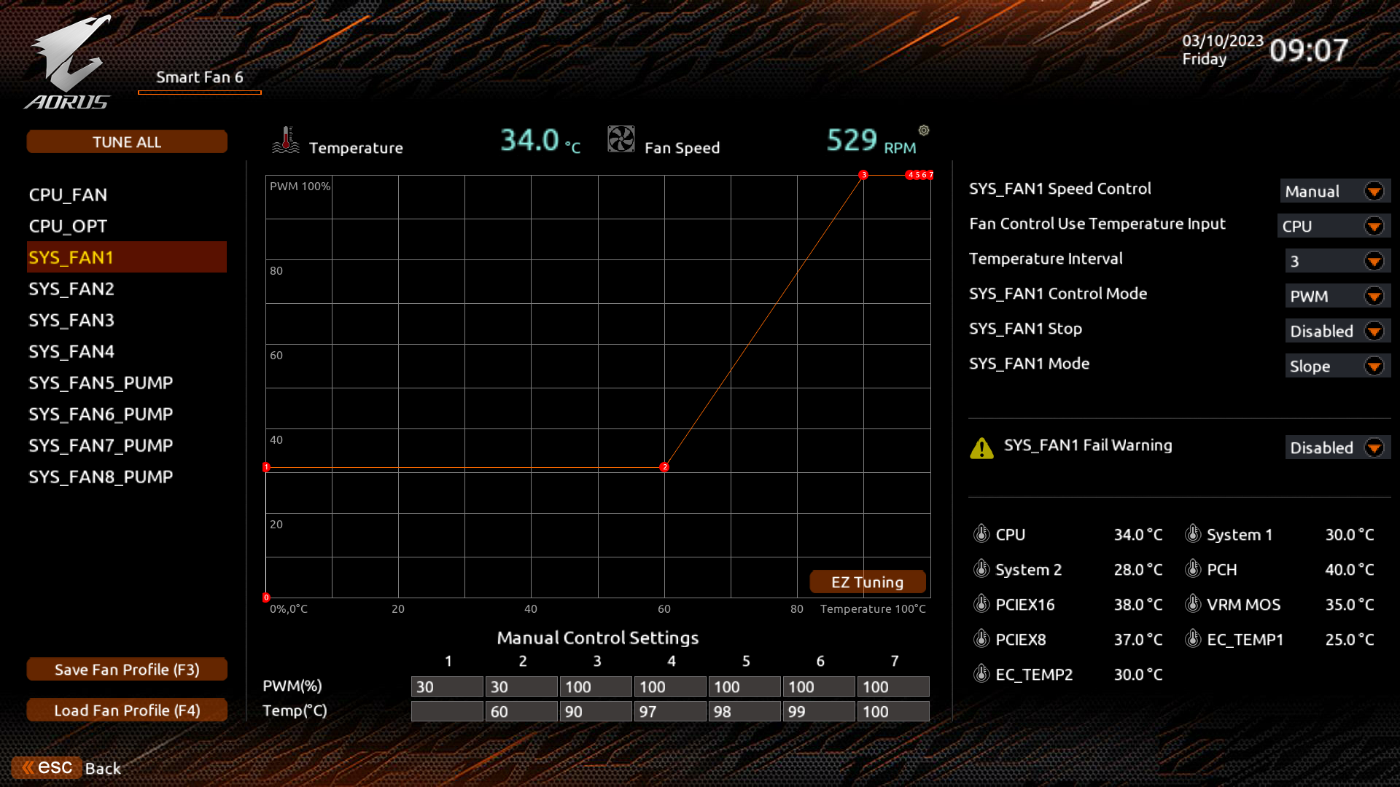Click curve point 2 on the fan graph
The height and width of the screenshot is (787, 1400).
[664, 467]
